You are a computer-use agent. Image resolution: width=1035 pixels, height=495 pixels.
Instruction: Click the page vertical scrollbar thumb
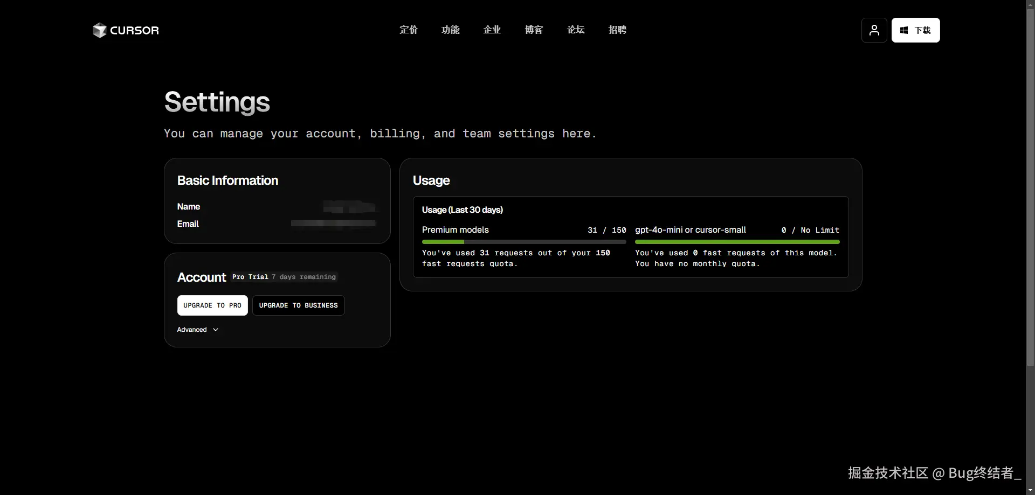point(1030,187)
